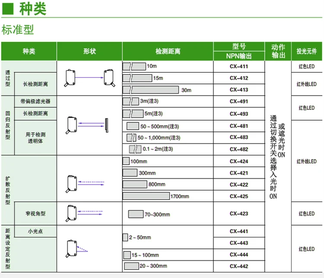Select the CX-482 model entry
Screen dimensions: 324x278
[x=238, y=149]
